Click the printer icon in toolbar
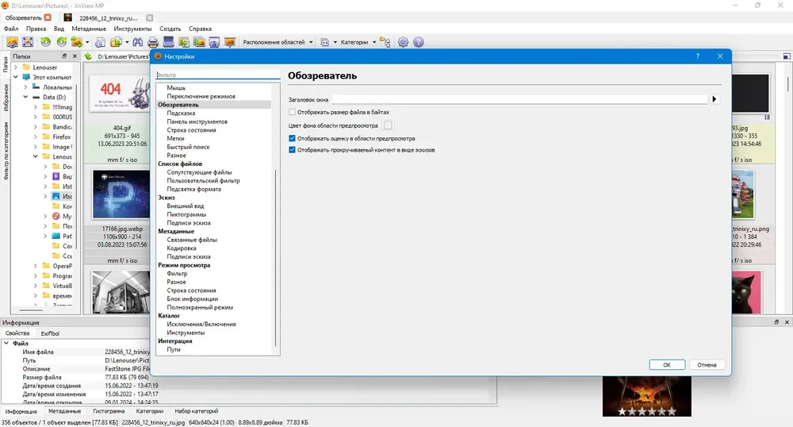793x427 pixels. [153, 43]
